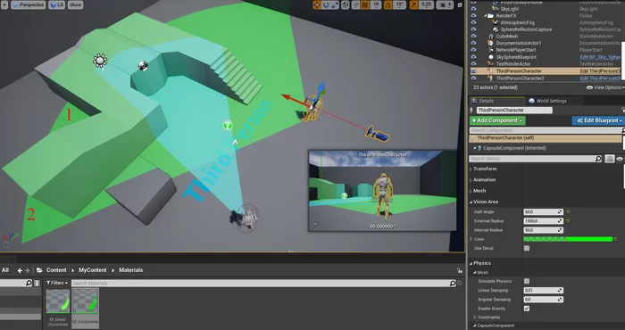Image resolution: width=625 pixels, height=330 pixels.
Task: Toggle visibility of NetworkPlayerStart actor
Action: click(473, 50)
